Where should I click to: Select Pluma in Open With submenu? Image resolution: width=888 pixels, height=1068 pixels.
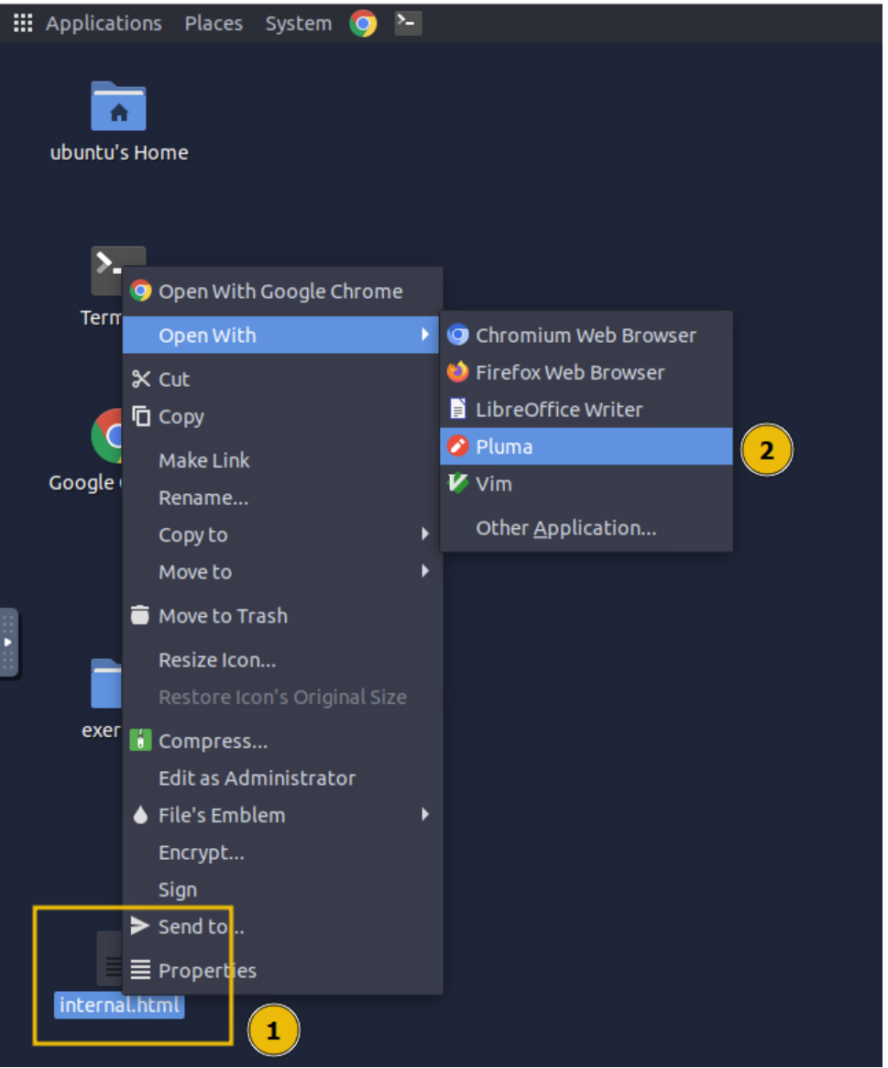click(x=587, y=446)
